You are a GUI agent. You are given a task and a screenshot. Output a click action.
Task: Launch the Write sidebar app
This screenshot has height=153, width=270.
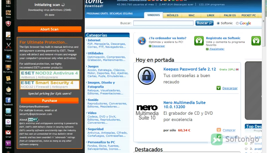click(x=8, y=36)
